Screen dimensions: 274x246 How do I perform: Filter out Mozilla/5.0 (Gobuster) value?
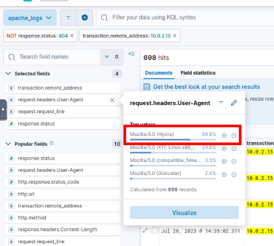234,174
